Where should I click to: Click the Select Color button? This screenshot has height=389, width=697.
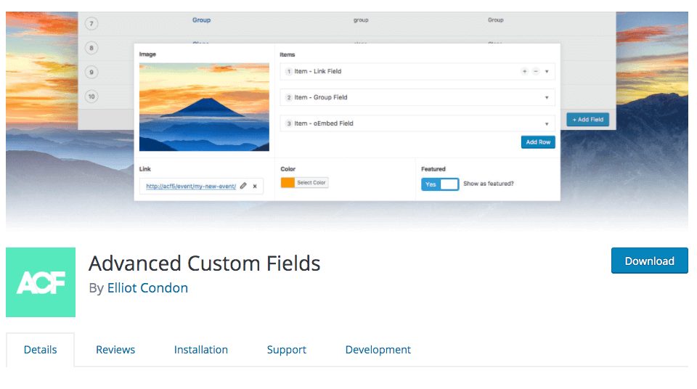click(311, 183)
